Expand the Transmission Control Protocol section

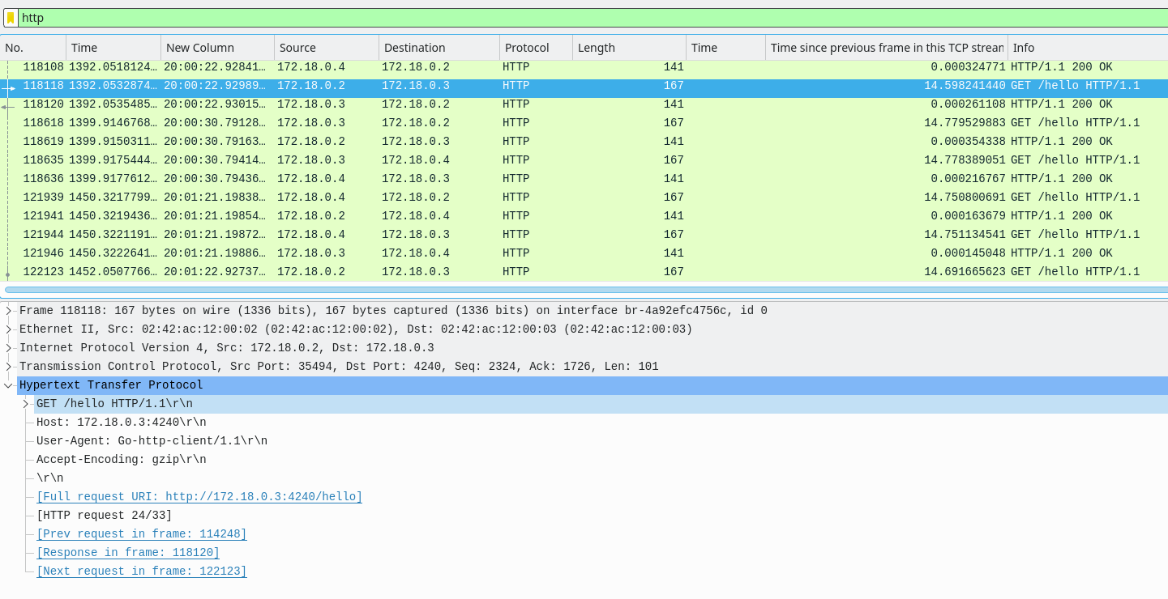pos(8,366)
